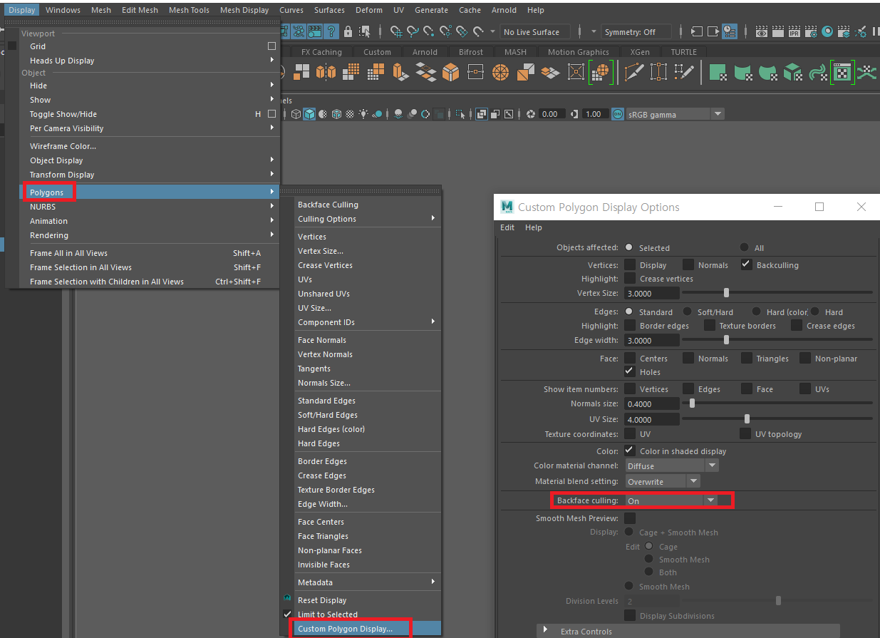This screenshot has height=638, width=880.
Task: Toggle viewport Textured display icon
Action: click(350, 114)
